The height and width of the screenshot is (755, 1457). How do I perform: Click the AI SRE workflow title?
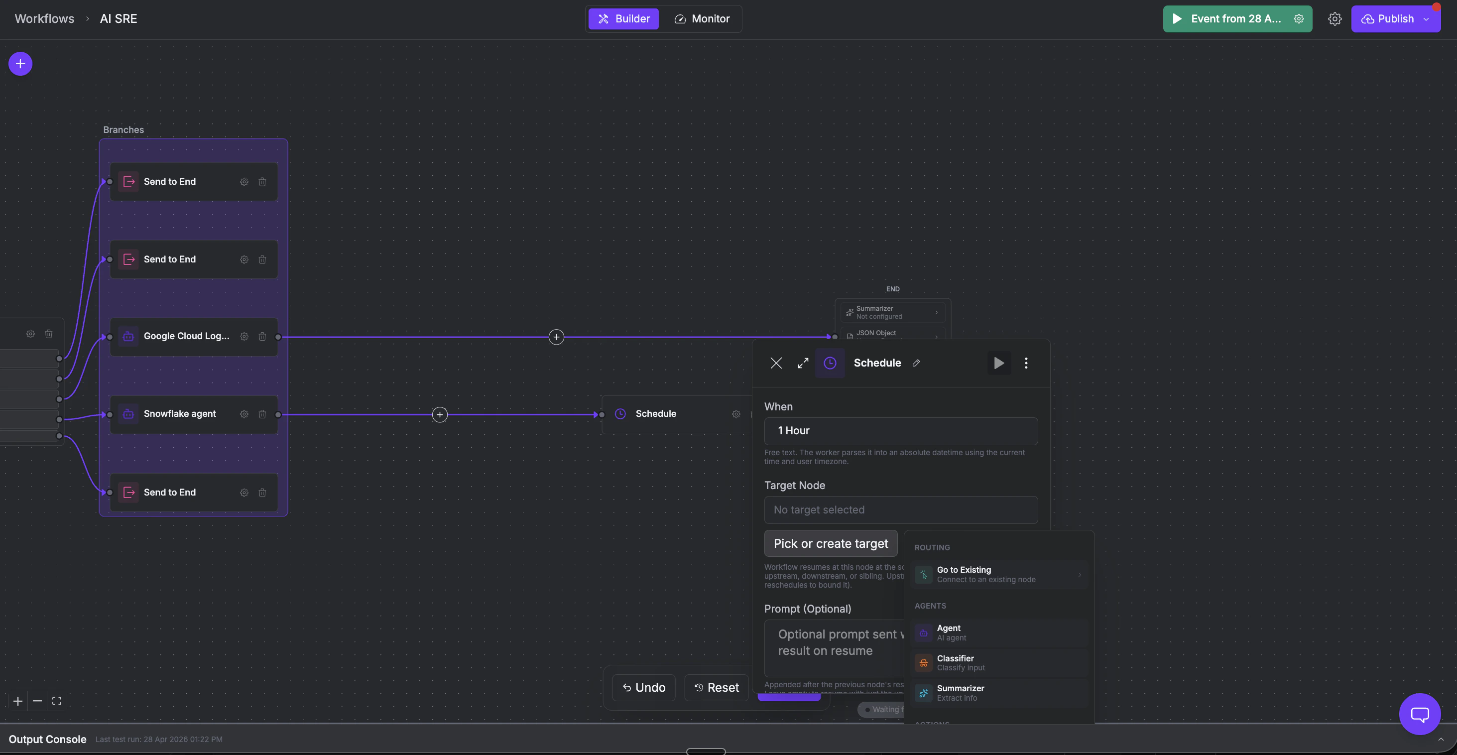(x=118, y=18)
